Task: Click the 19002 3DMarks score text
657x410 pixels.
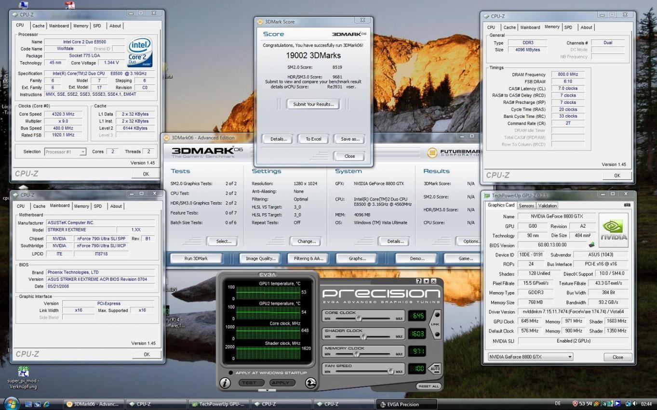Action: (x=313, y=56)
